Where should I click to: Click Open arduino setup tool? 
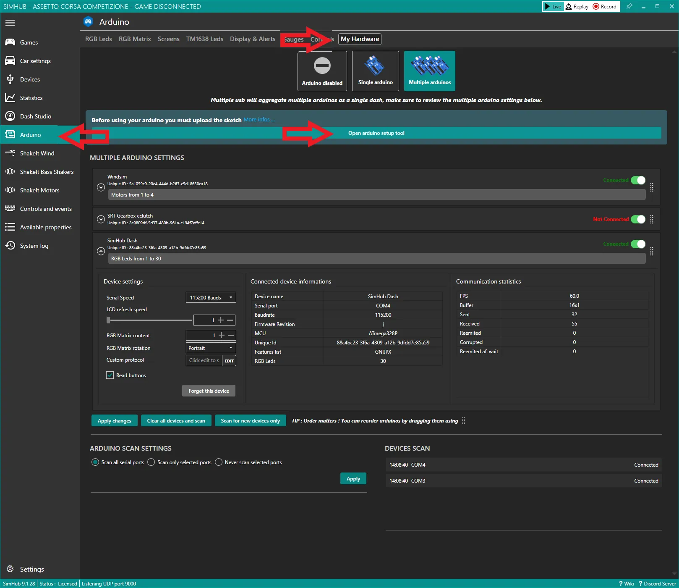pyautogui.click(x=376, y=133)
